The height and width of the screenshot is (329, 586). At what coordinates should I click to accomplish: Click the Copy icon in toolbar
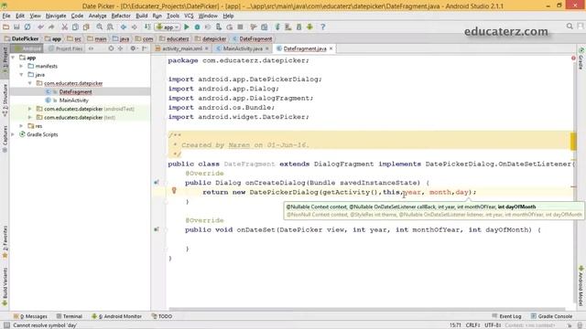(x=75, y=27)
